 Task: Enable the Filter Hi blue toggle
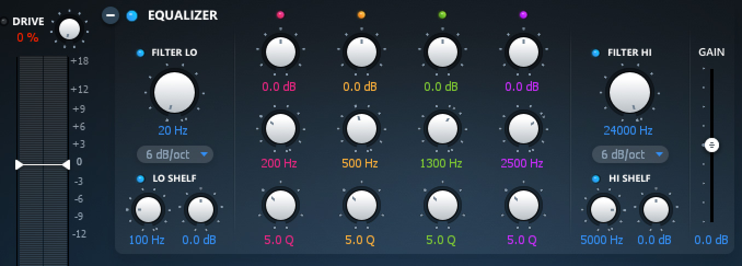pyautogui.click(x=596, y=53)
